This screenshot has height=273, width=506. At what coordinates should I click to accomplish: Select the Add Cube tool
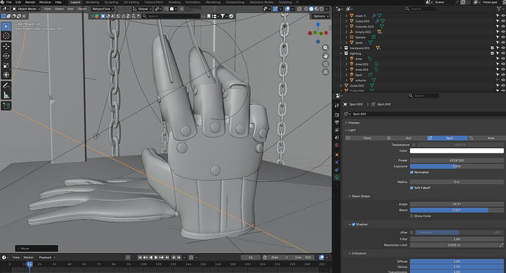(6, 106)
